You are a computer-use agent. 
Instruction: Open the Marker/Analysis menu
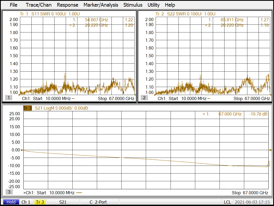[x=101, y=5]
